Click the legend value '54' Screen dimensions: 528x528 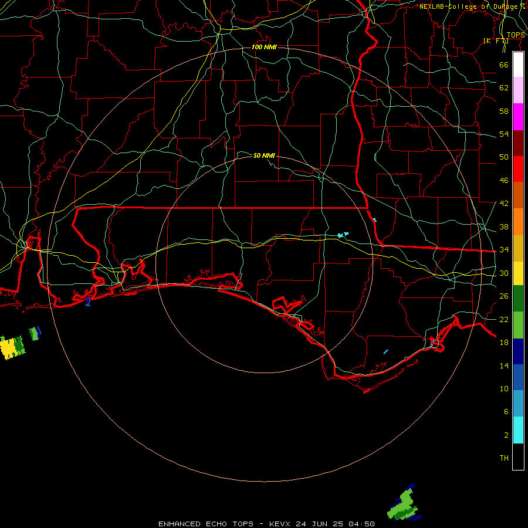[504, 134]
